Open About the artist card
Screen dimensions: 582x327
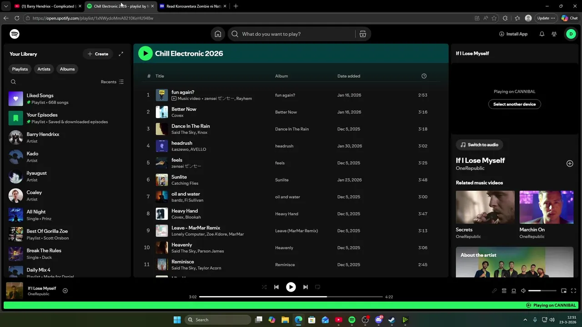click(x=515, y=262)
